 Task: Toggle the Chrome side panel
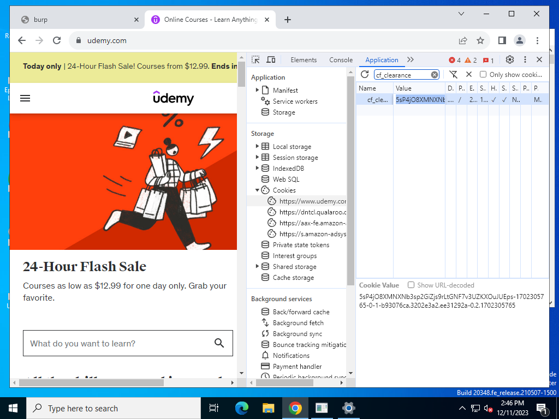pyautogui.click(x=502, y=40)
